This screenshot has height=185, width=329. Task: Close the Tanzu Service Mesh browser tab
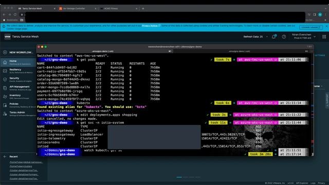(54, 9)
